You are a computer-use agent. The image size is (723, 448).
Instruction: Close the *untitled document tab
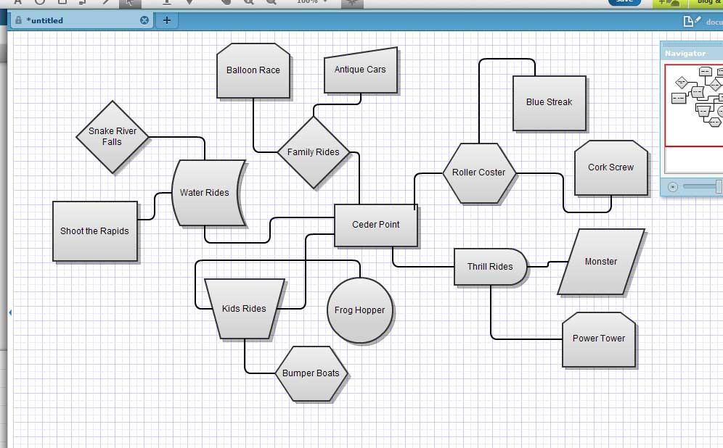(144, 20)
